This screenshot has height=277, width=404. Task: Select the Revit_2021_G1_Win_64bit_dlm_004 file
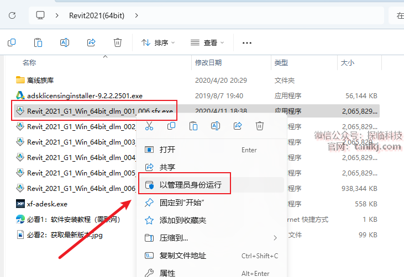81,157
